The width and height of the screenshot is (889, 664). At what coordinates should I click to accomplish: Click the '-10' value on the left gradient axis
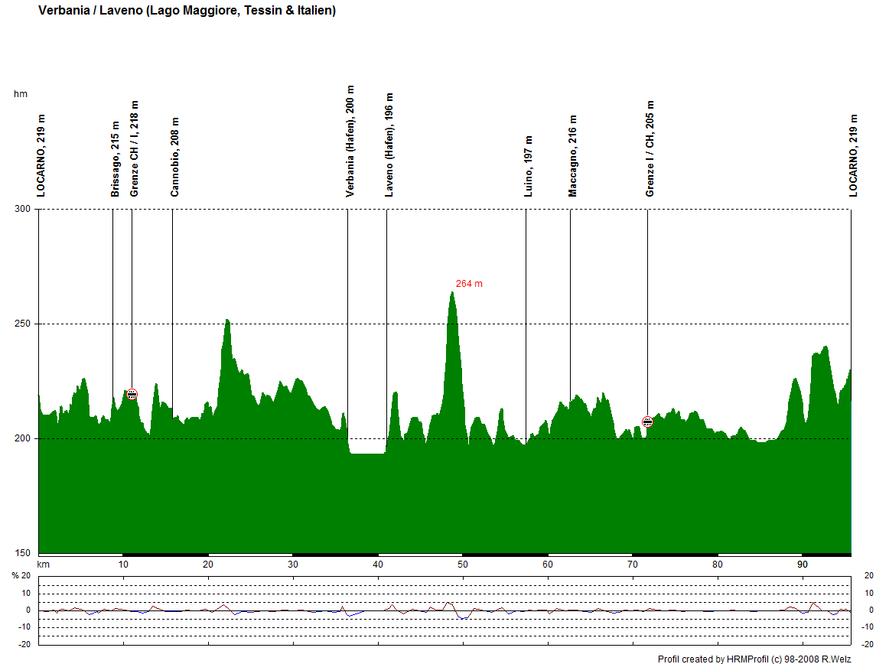(x=24, y=627)
